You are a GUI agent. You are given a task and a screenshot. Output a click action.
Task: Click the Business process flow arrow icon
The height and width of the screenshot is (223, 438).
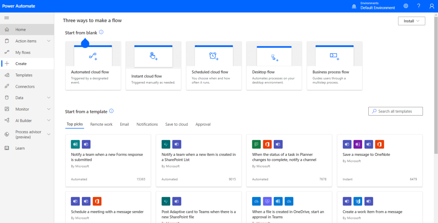click(334, 56)
